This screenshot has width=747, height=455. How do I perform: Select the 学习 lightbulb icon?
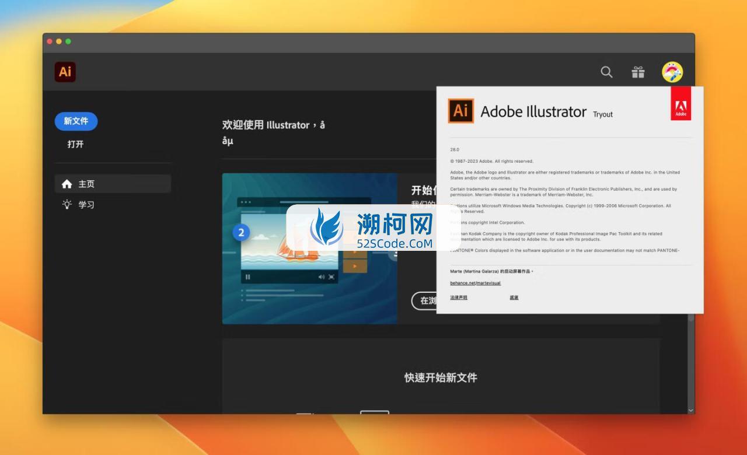click(67, 204)
